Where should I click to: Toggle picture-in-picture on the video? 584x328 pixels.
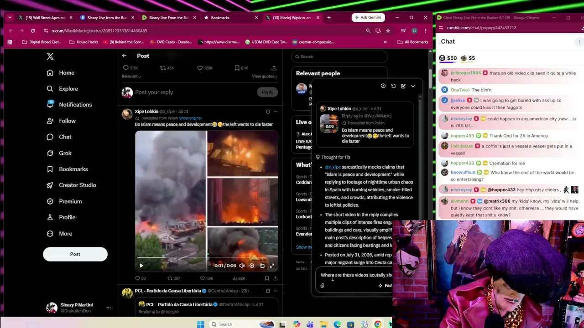click(262, 266)
